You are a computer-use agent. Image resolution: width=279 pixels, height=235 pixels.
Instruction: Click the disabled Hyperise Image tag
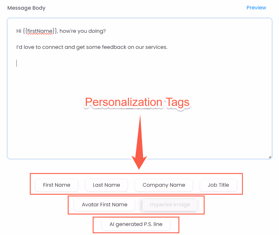pyautogui.click(x=170, y=205)
